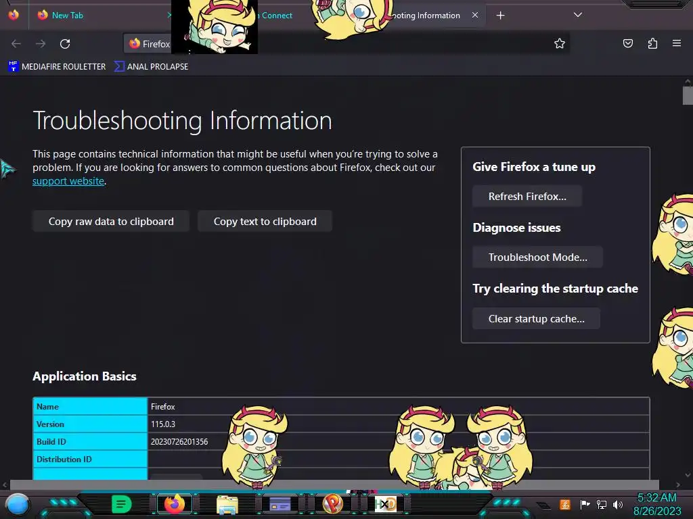The height and width of the screenshot is (519, 693).
Task: Click the Troubleshoot Mode button
Action: coord(537,257)
